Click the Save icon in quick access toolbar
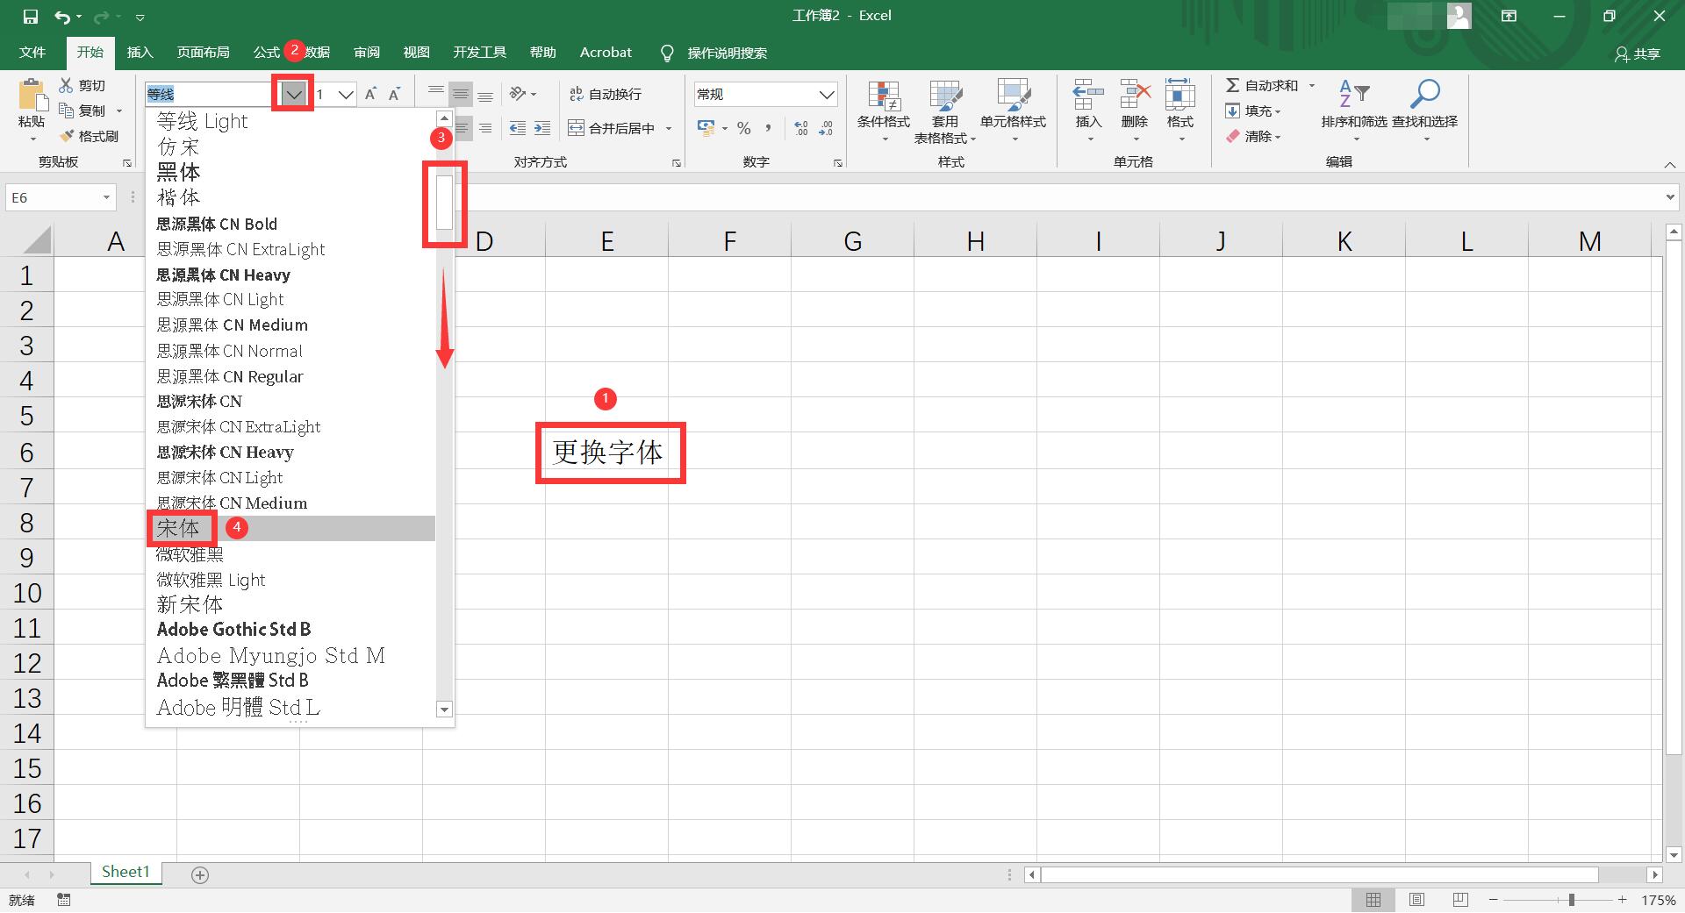The image size is (1685, 913). (x=31, y=17)
